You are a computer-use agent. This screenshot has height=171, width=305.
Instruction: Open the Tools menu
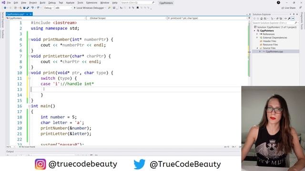pos(80,3)
